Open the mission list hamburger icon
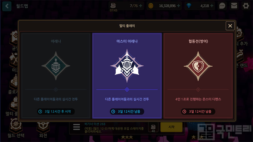 point(77,127)
